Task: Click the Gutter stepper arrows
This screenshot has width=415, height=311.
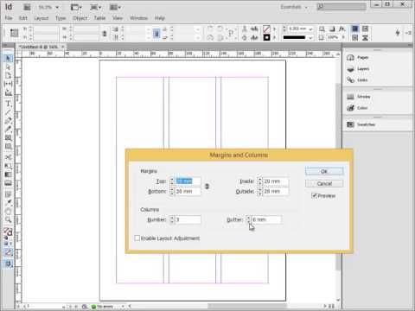Action: click(248, 219)
